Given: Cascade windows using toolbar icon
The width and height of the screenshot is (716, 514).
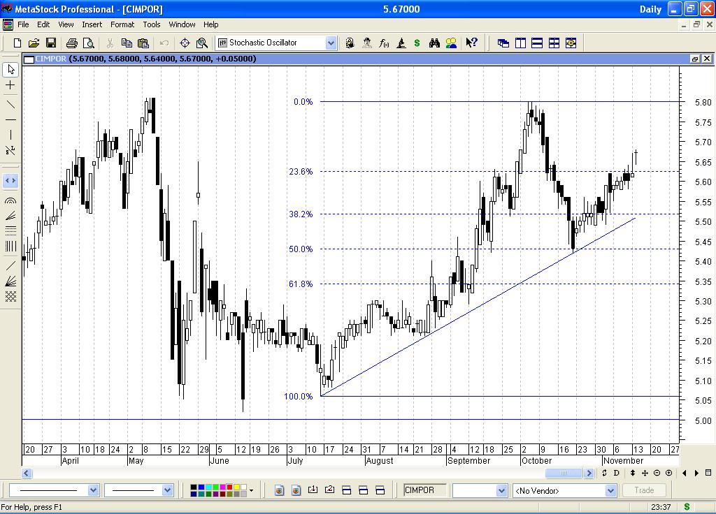Looking at the screenshot, I should [503, 43].
